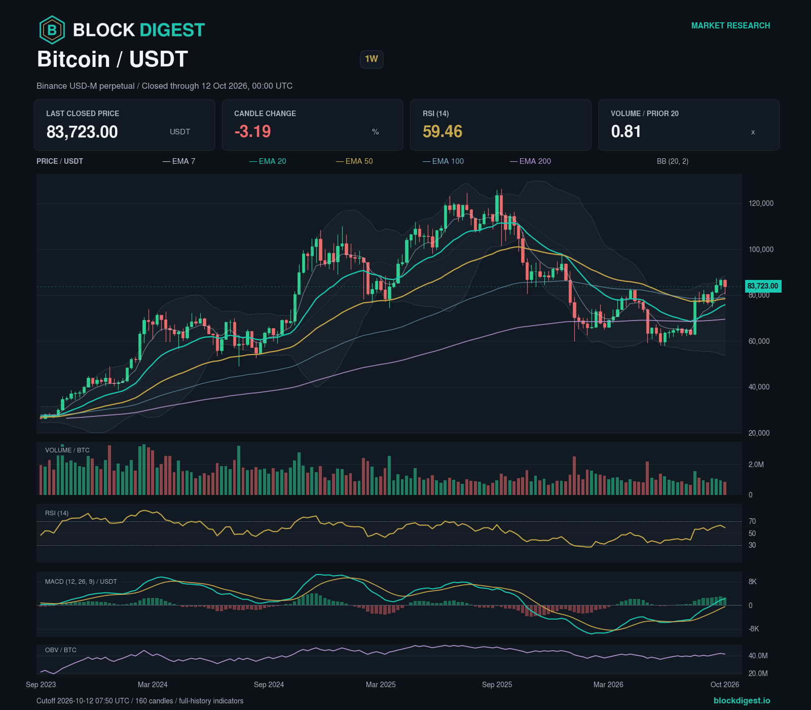Click the OBV 40.0M axis label
Screen dimensions: 811x710
758,656
